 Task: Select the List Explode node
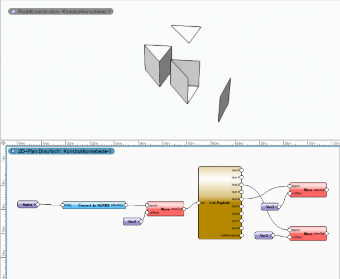pyautogui.click(x=219, y=203)
